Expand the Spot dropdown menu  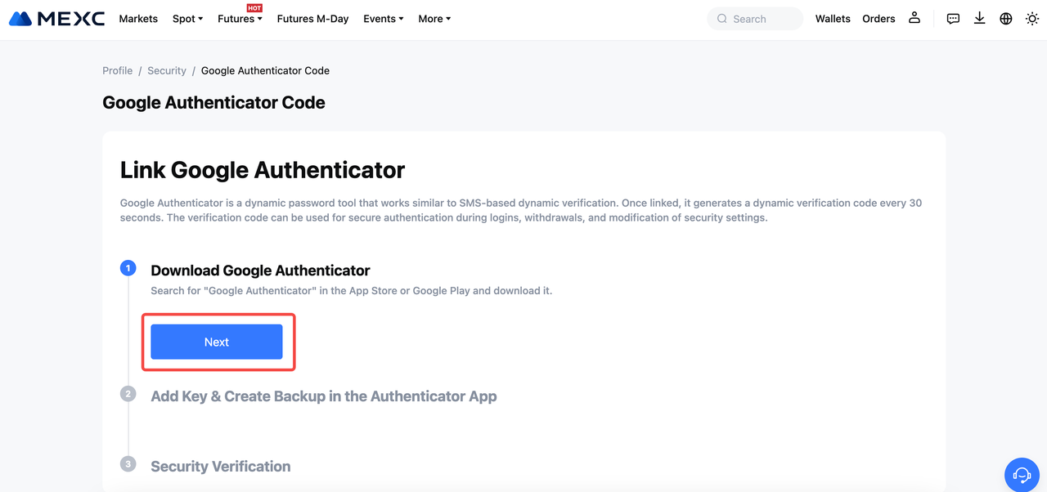[187, 19]
